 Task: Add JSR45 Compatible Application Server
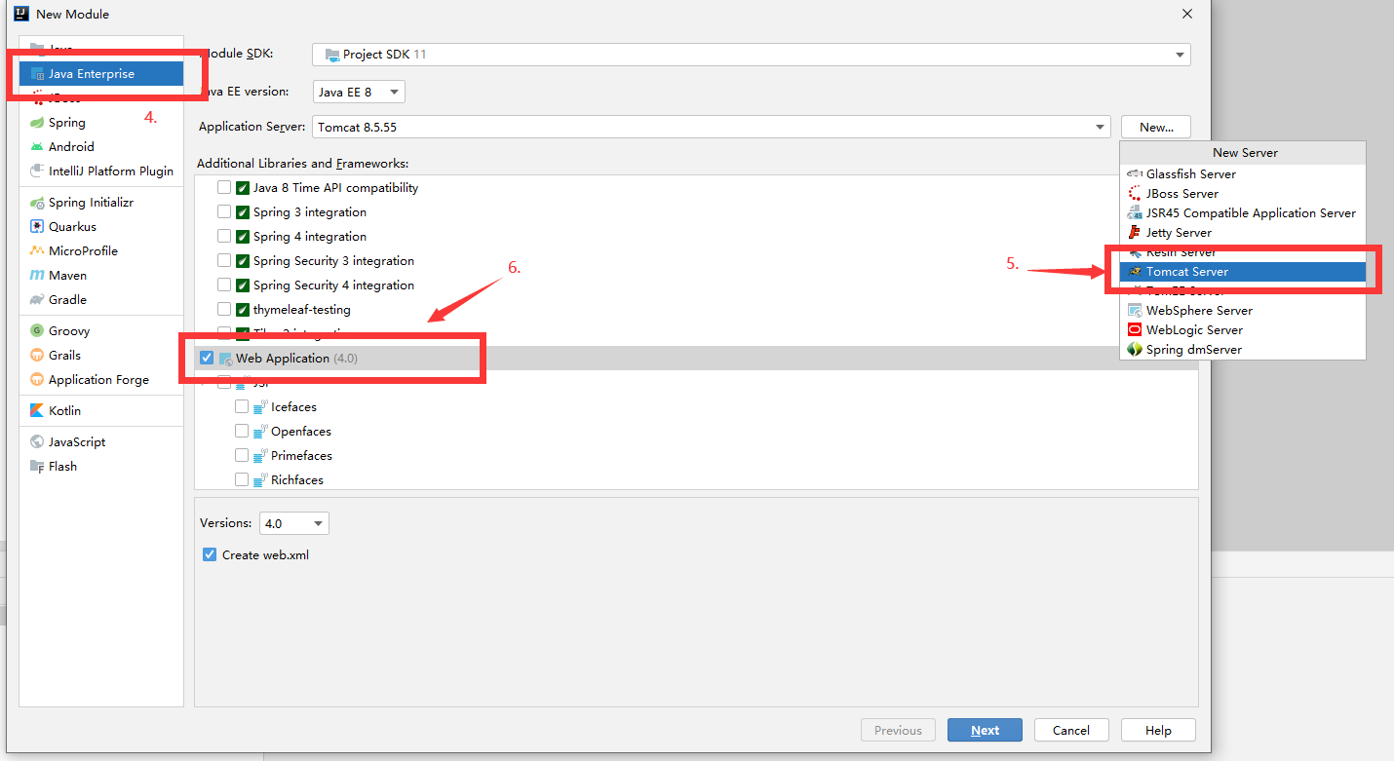click(x=1243, y=212)
